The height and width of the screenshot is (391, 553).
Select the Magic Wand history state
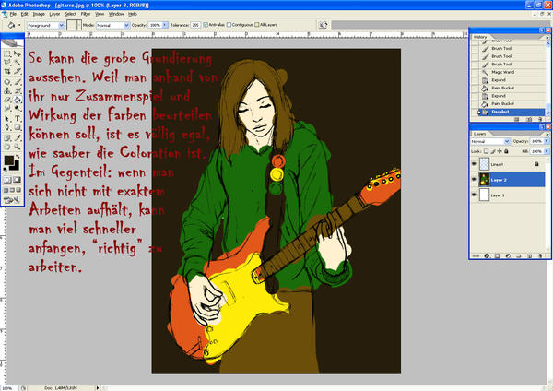pyautogui.click(x=511, y=72)
